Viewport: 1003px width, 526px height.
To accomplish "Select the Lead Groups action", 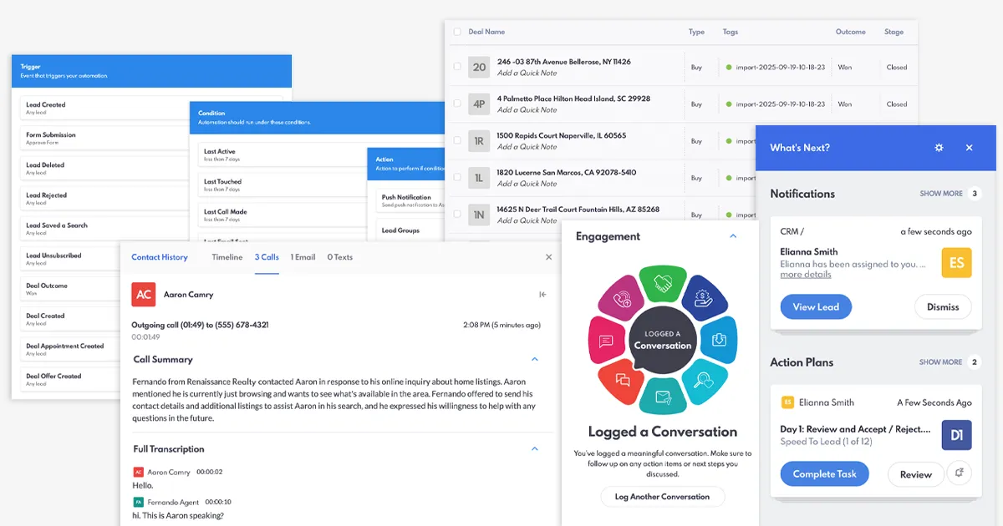I will (410, 230).
